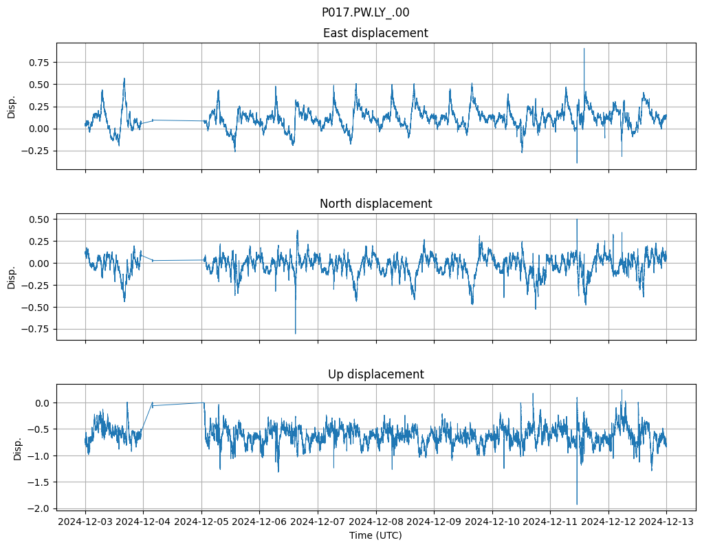This screenshot has height=547, width=702.
Task: Click the tallest spike peak in East plot
Action: 584,49
